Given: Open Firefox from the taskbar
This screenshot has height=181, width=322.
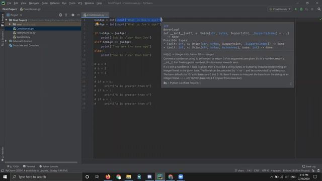Looking at the screenshot, I should click(x=108, y=176).
